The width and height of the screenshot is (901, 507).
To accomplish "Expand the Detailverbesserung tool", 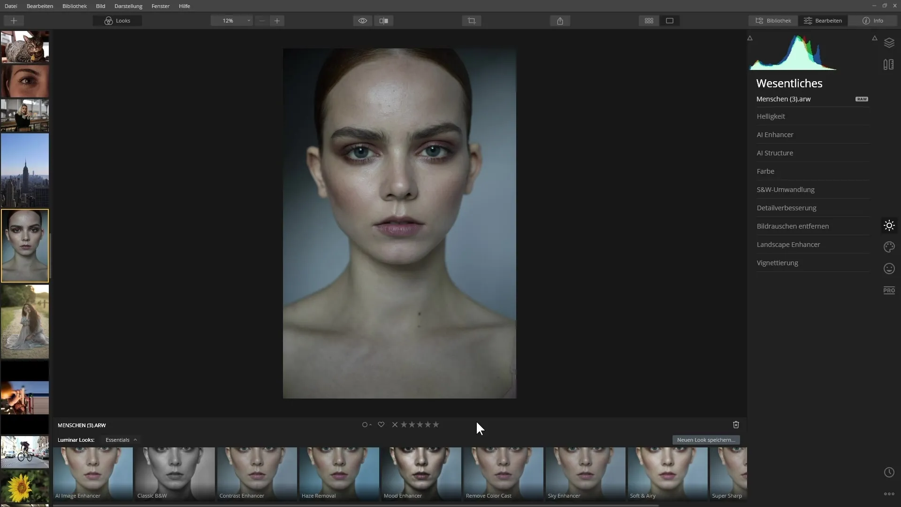I will pos(813,208).
